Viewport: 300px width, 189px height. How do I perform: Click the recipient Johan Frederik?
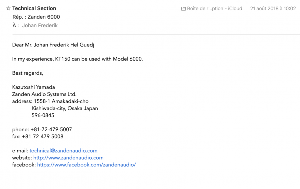pyautogui.click(x=40, y=25)
